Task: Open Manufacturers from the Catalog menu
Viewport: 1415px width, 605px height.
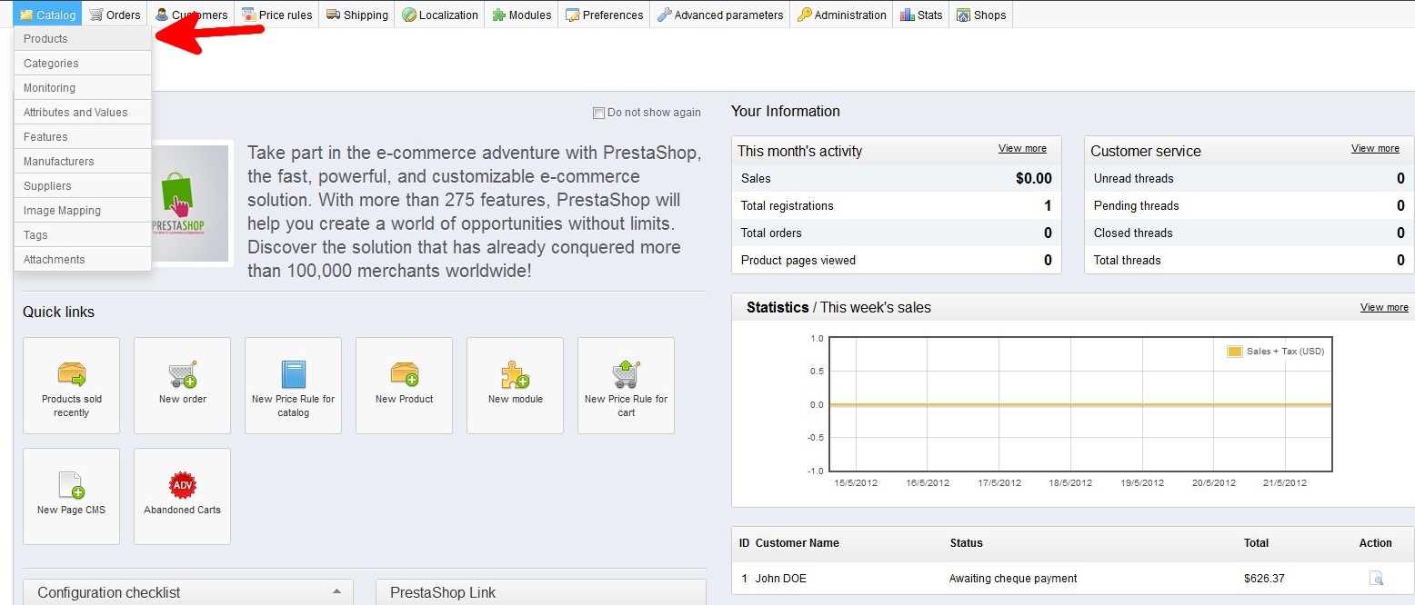Action: [x=83, y=162]
